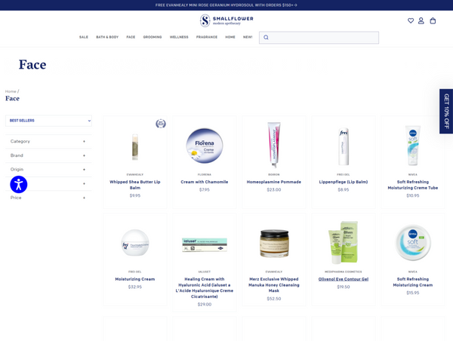453x341 pixels.
Task: Click the Whipped Shea lip balm image
Action: click(135, 147)
